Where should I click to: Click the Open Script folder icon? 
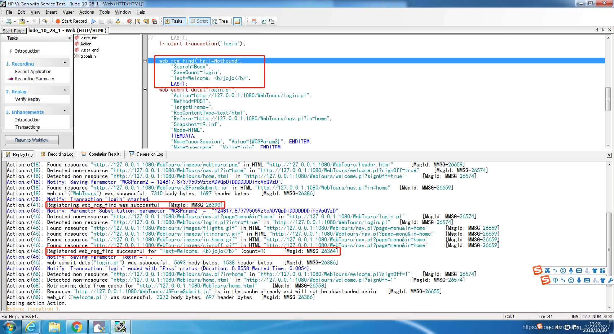click(x=22, y=21)
